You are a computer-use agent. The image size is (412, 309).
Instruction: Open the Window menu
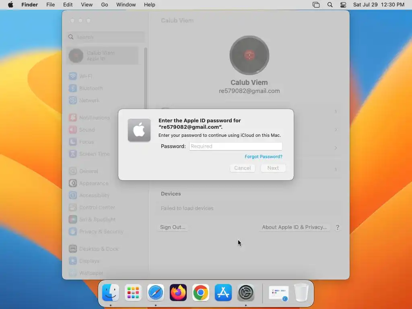(x=126, y=5)
